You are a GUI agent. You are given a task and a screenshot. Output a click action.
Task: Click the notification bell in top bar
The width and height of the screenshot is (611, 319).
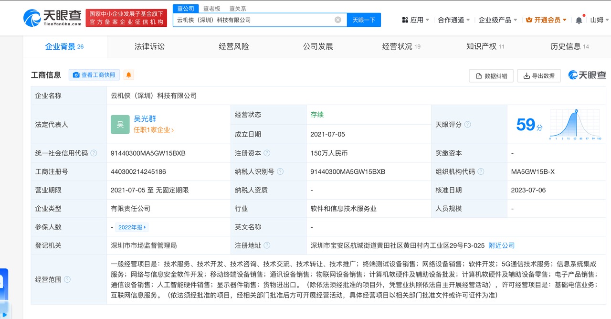tap(579, 20)
